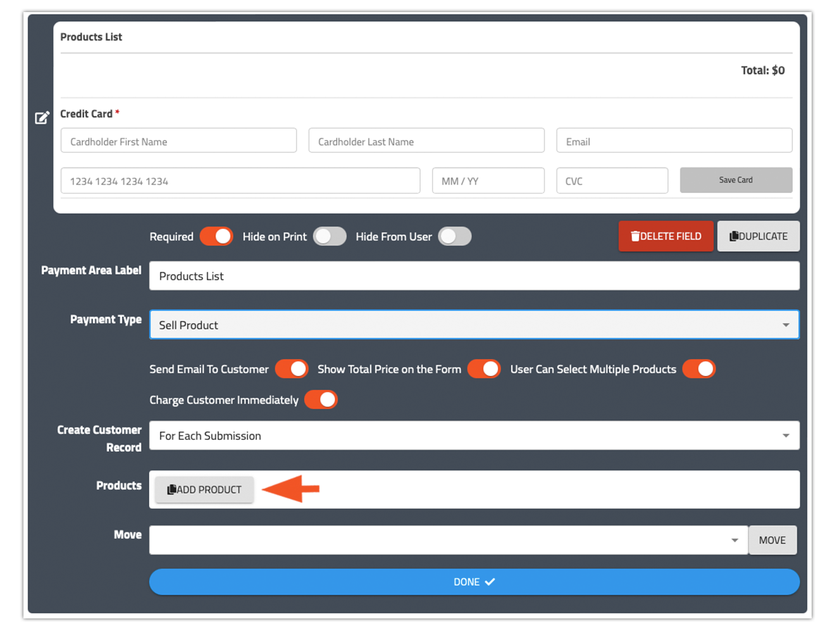837x633 pixels.
Task: Open the Payment Type dropdown
Action: (x=474, y=325)
